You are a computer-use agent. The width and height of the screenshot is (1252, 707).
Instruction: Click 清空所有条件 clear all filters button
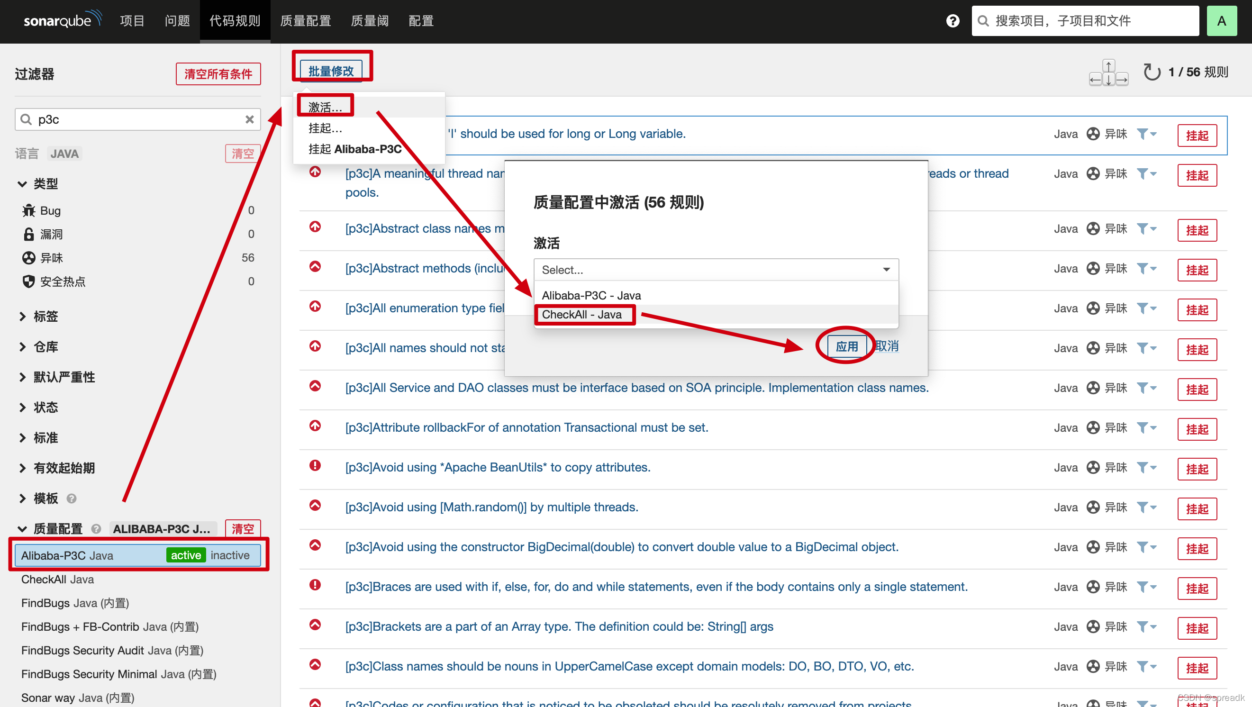coord(218,74)
